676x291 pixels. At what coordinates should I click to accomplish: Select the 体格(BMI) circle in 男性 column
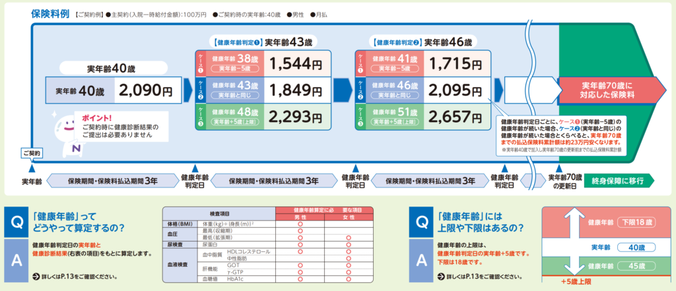pyautogui.click(x=300, y=226)
